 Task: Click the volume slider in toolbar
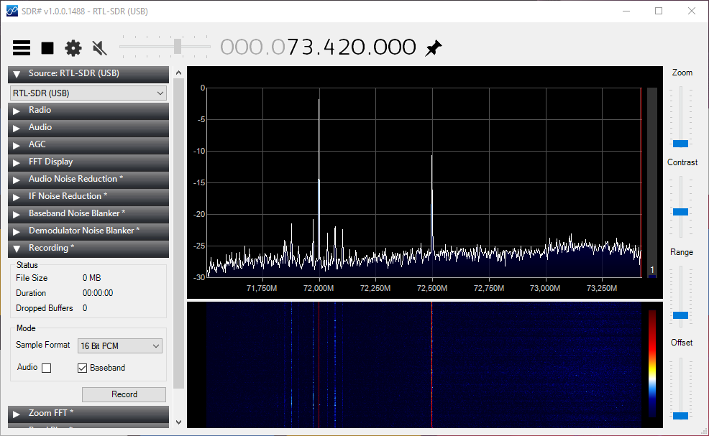coord(177,47)
